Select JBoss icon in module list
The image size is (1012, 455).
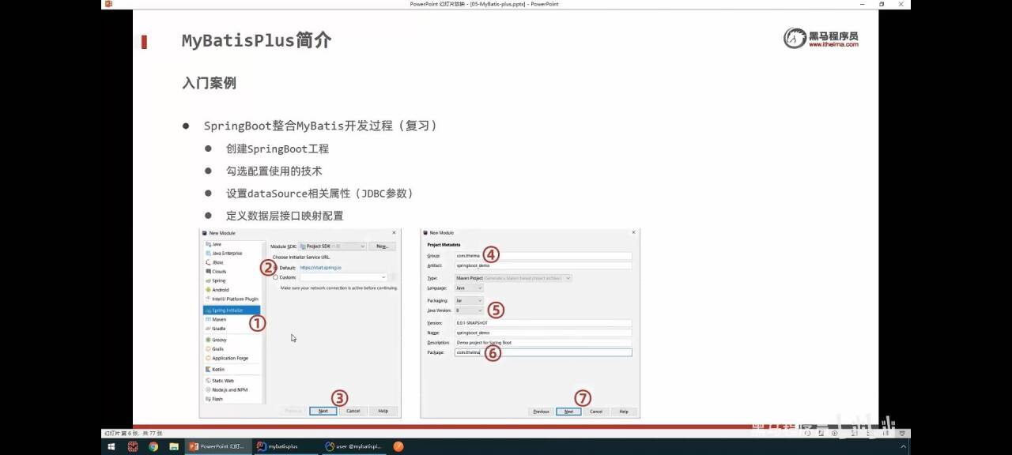208,262
